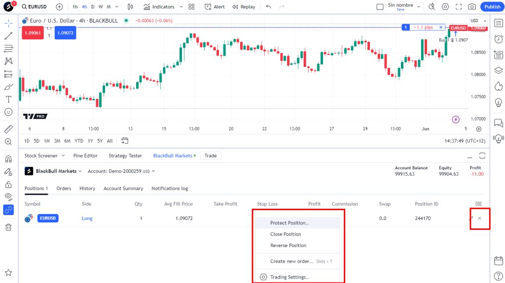Open chart settings gear icon
The width and height of the screenshot is (505, 283).
445,7
